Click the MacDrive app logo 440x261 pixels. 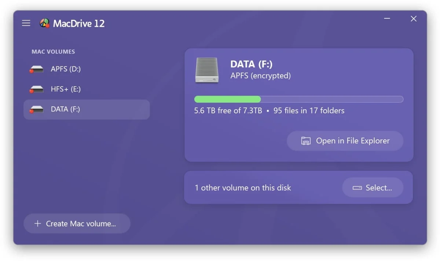point(44,23)
